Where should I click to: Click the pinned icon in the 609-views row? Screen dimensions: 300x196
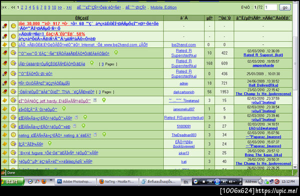pyautogui.click(x=4, y=63)
